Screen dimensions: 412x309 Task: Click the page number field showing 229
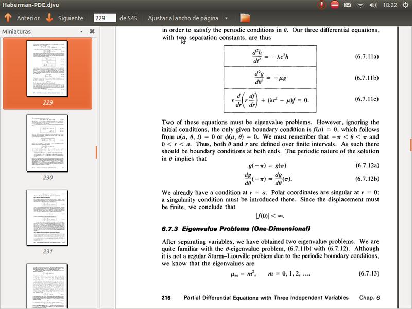click(x=105, y=18)
